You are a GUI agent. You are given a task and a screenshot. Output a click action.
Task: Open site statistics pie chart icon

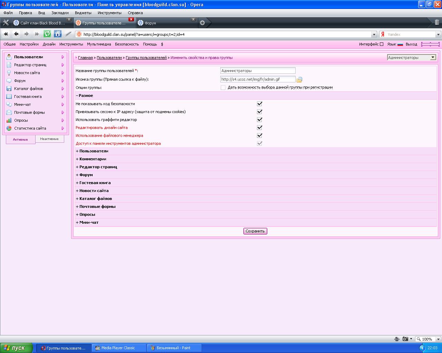click(9, 128)
